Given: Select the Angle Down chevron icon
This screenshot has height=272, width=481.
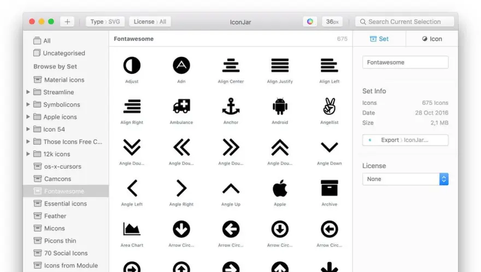Looking at the screenshot, I should (329, 147).
